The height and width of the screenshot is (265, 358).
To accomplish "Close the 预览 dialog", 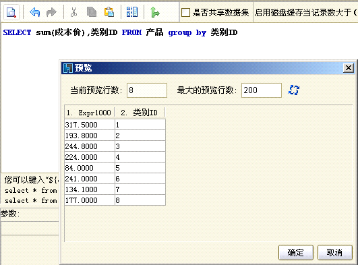I will click(349, 68).
